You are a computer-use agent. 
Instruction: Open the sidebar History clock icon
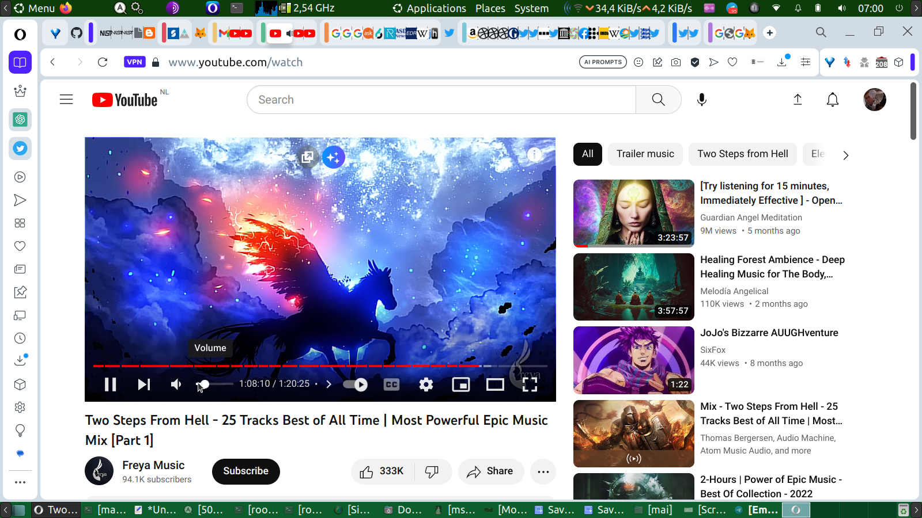[20, 338]
